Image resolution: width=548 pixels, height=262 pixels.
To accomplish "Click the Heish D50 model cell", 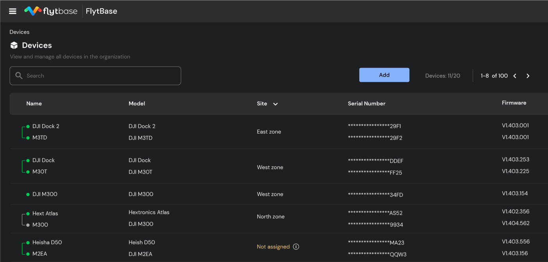I will [x=142, y=242].
